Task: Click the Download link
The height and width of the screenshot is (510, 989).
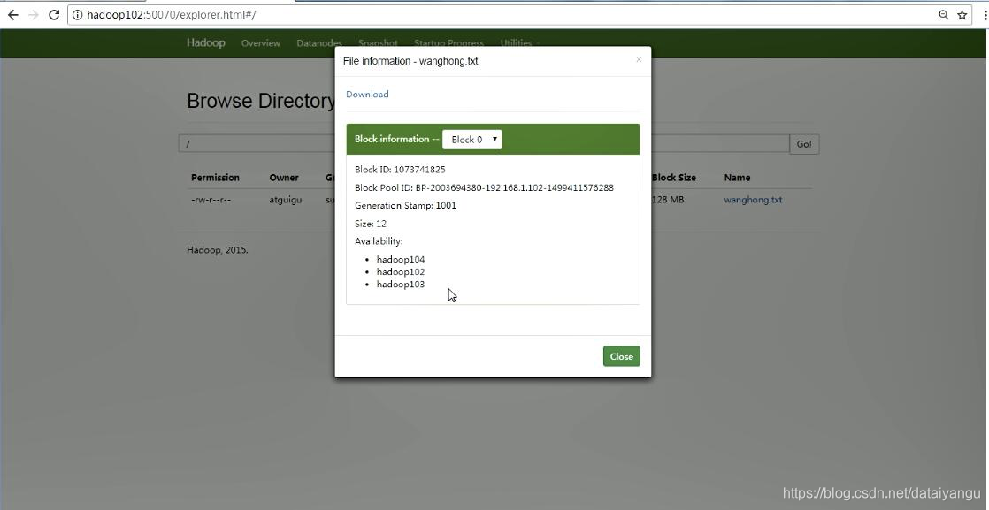Action: pyautogui.click(x=367, y=94)
